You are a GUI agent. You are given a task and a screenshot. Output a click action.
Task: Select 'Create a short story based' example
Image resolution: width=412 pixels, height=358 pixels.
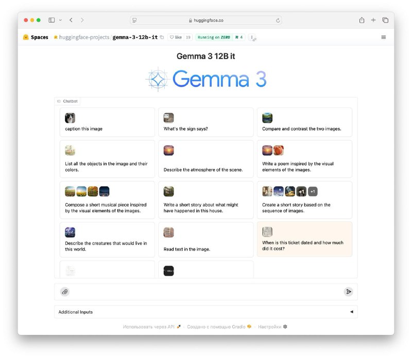pos(304,200)
